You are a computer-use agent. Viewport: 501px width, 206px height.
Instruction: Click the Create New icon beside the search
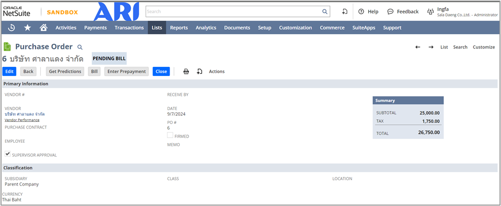coord(344,12)
